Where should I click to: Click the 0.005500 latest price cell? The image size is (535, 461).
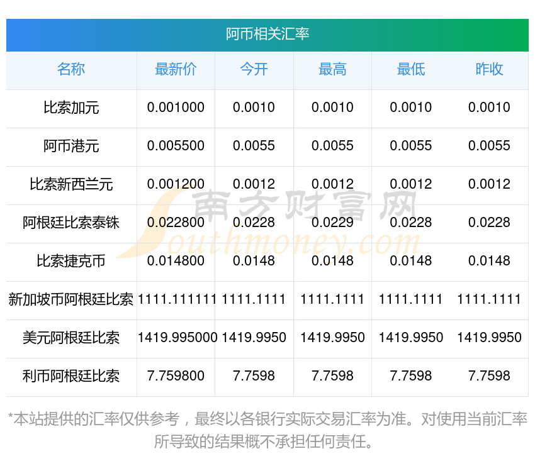click(176, 146)
